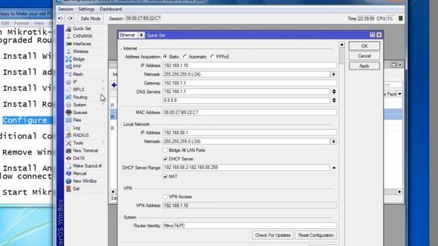Click the OK button

click(364, 46)
